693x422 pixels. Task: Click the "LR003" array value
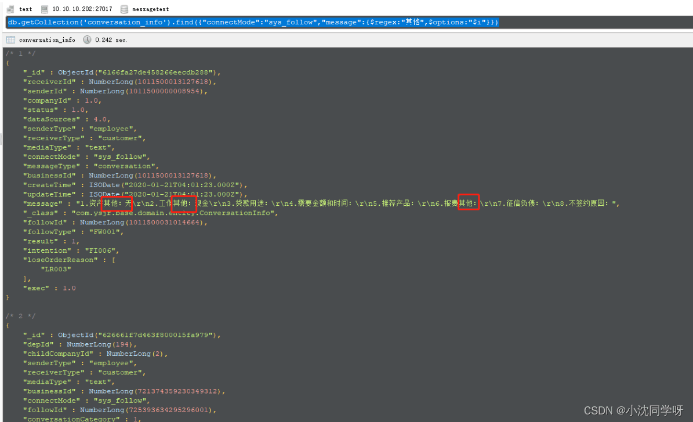pyautogui.click(x=56, y=269)
